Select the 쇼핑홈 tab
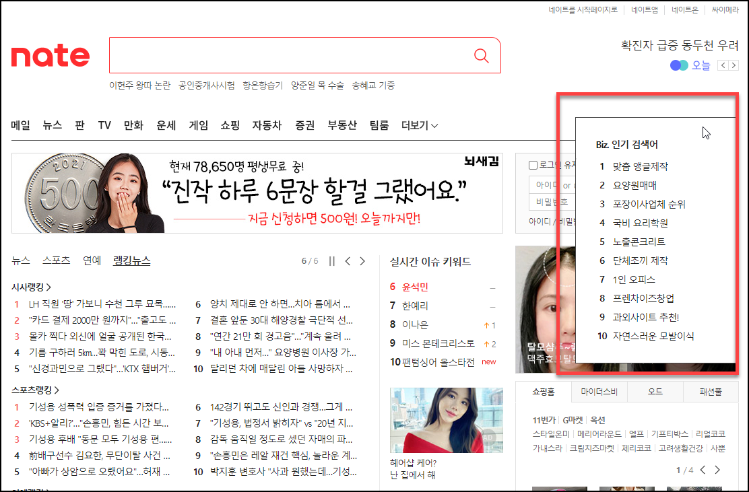749x492 pixels. click(x=544, y=392)
